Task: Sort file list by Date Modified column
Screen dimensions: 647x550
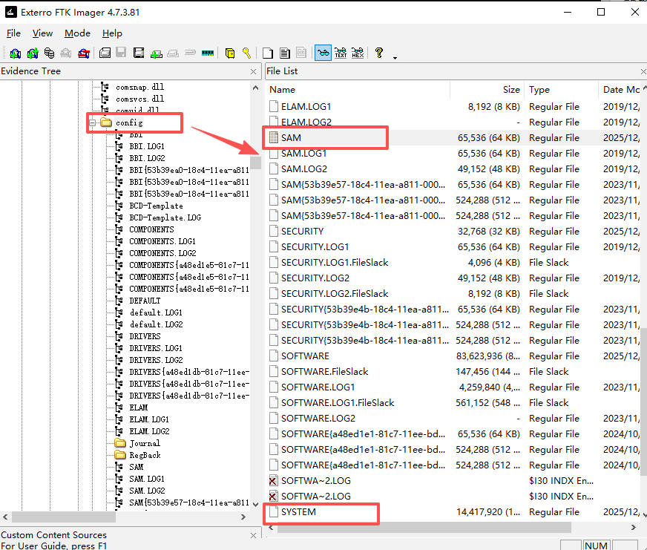Action: point(620,90)
